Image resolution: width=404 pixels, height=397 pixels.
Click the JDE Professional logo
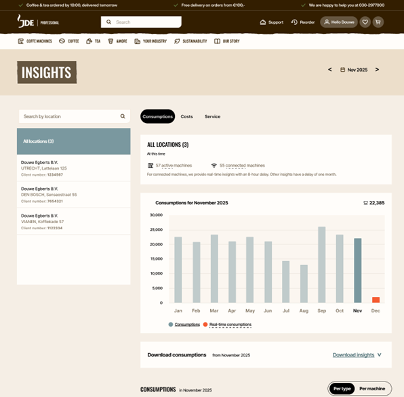[38, 22]
